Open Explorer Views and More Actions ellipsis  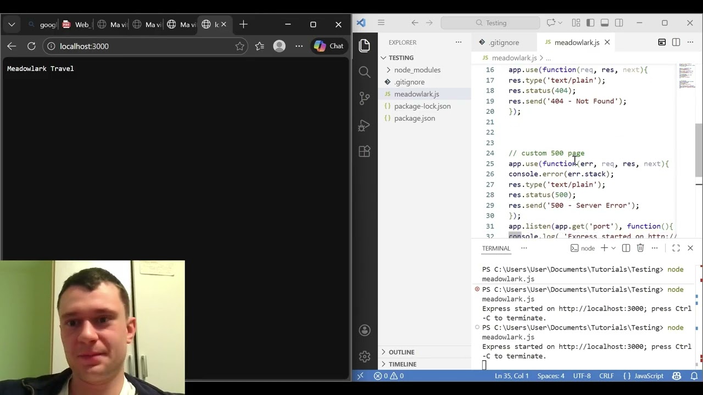click(x=459, y=42)
